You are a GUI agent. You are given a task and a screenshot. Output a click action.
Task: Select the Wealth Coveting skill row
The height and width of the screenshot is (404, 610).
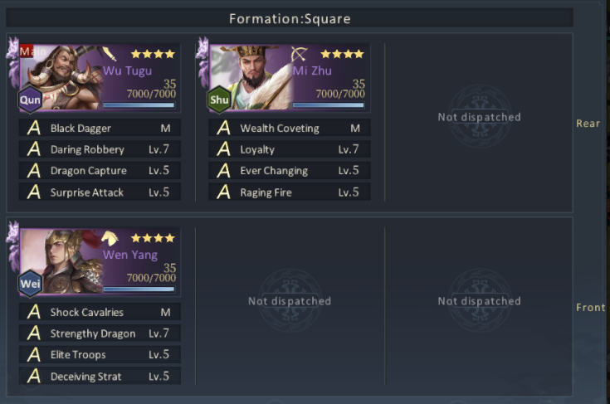[290, 128]
